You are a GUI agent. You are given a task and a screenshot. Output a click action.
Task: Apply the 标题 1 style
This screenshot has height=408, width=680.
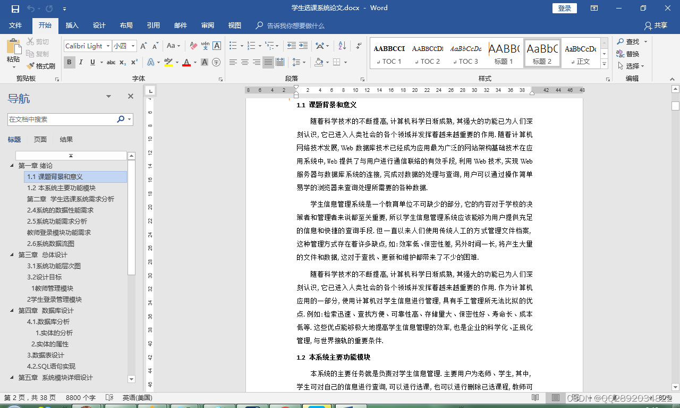pos(504,53)
